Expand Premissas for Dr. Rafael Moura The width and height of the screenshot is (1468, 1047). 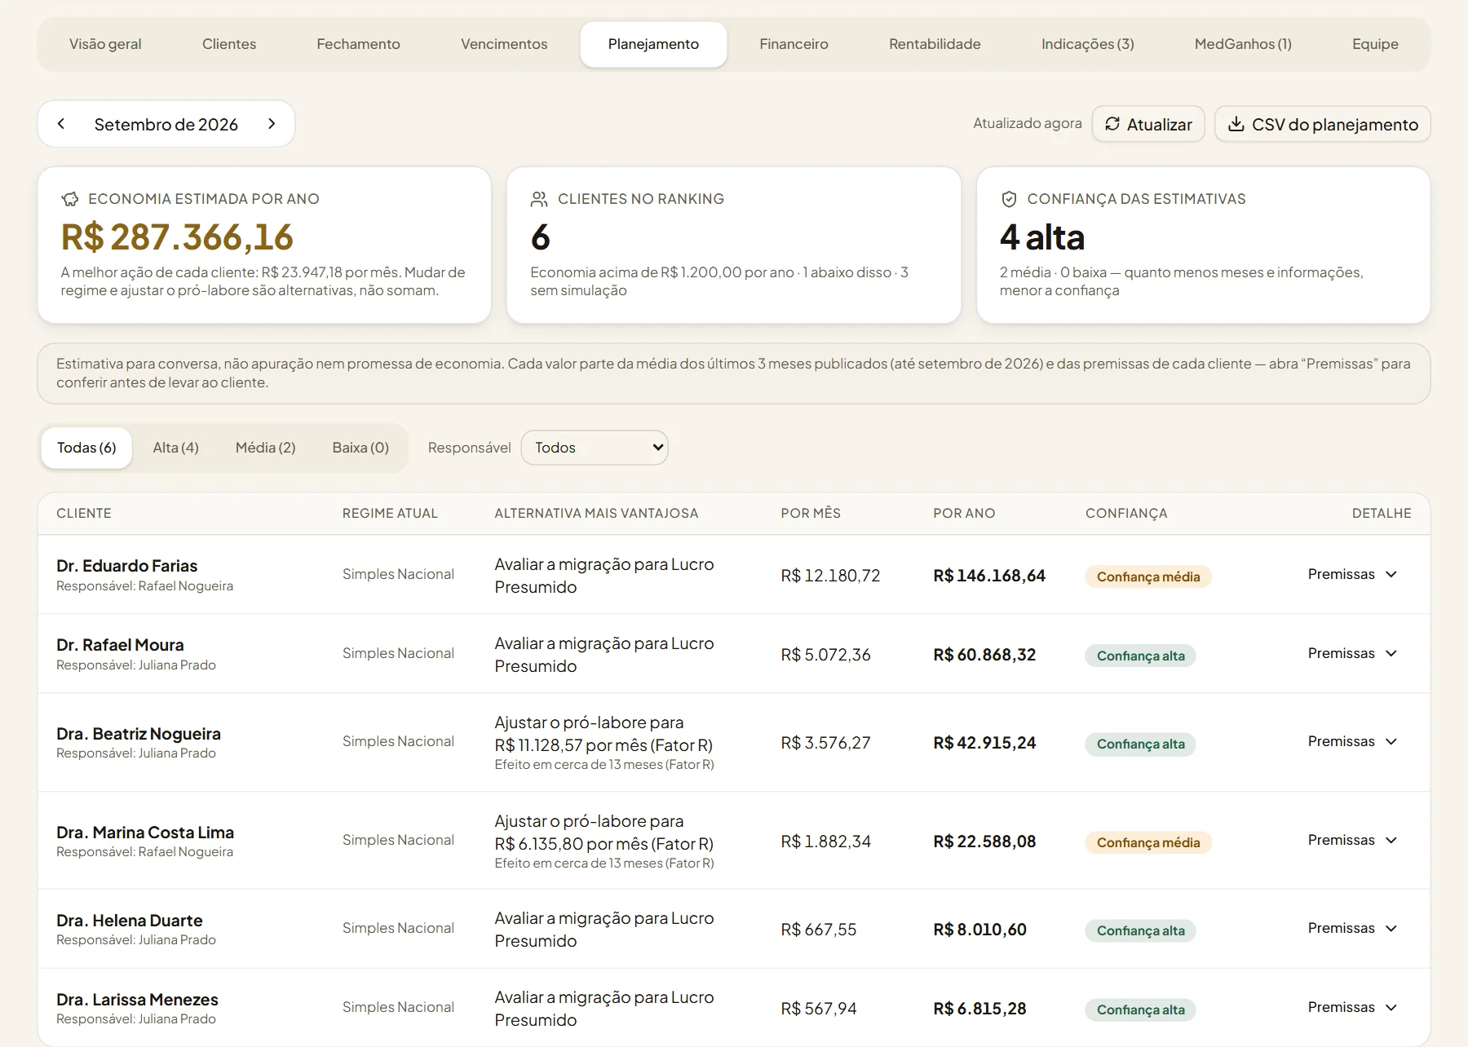click(1353, 653)
